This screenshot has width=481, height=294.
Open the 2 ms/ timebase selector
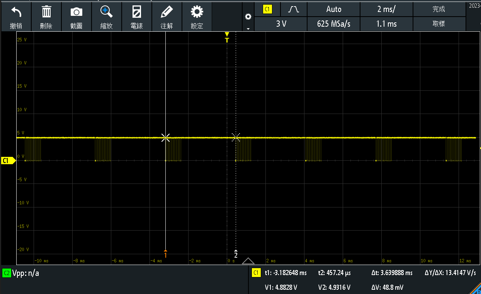click(386, 9)
